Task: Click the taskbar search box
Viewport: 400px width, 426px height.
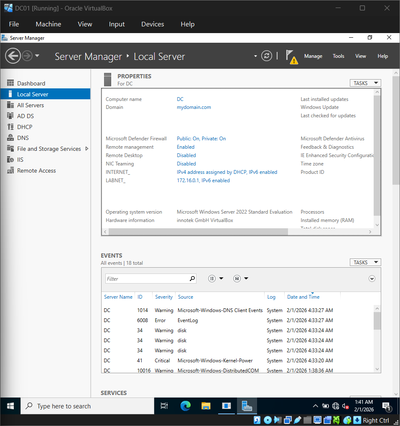Action: (x=87, y=406)
